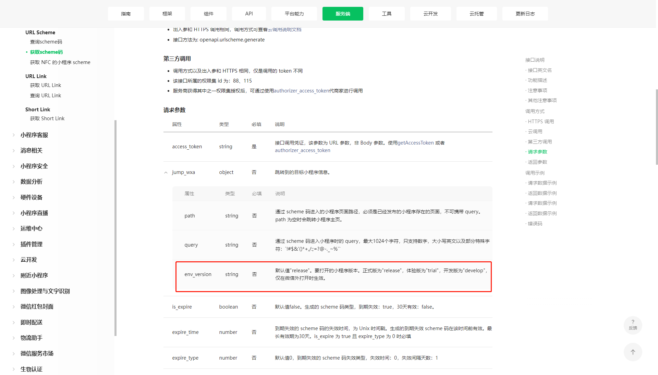658x375 pixels.
Task: Open 查询scheme码 in sidebar
Action: (x=46, y=42)
